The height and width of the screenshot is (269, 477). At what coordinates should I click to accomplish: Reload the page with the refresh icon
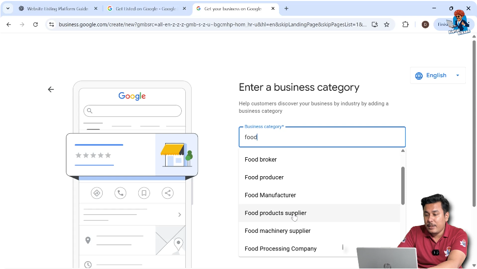coord(35,24)
